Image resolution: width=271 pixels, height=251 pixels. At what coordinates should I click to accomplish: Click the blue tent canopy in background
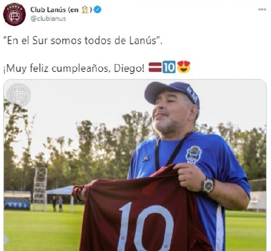click(61, 190)
